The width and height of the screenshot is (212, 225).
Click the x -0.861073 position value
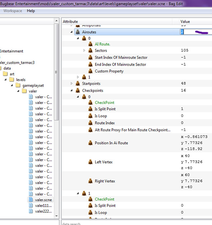[194, 137]
